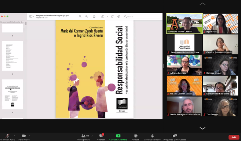Click the Buscar search field
This screenshot has height=141, width=241.
[142, 17]
